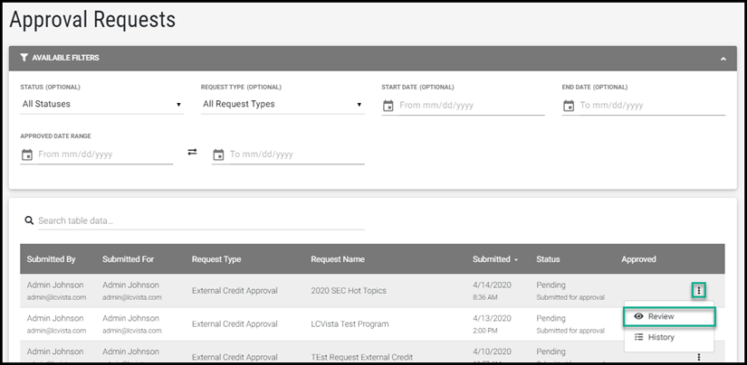
Task: Click the approved range To calendar icon
Action: [218, 154]
